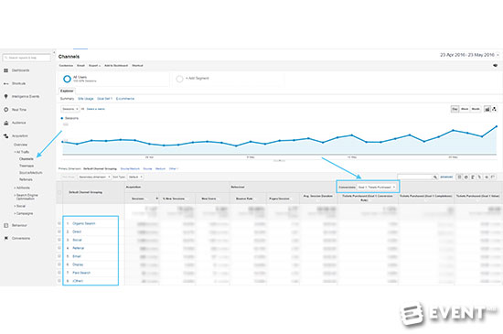Select the pivot table view icon

click(493, 177)
